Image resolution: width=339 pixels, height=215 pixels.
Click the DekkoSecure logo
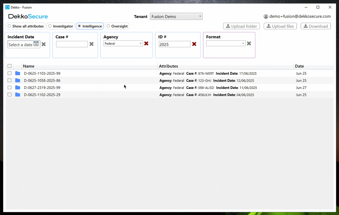click(28, 16)
